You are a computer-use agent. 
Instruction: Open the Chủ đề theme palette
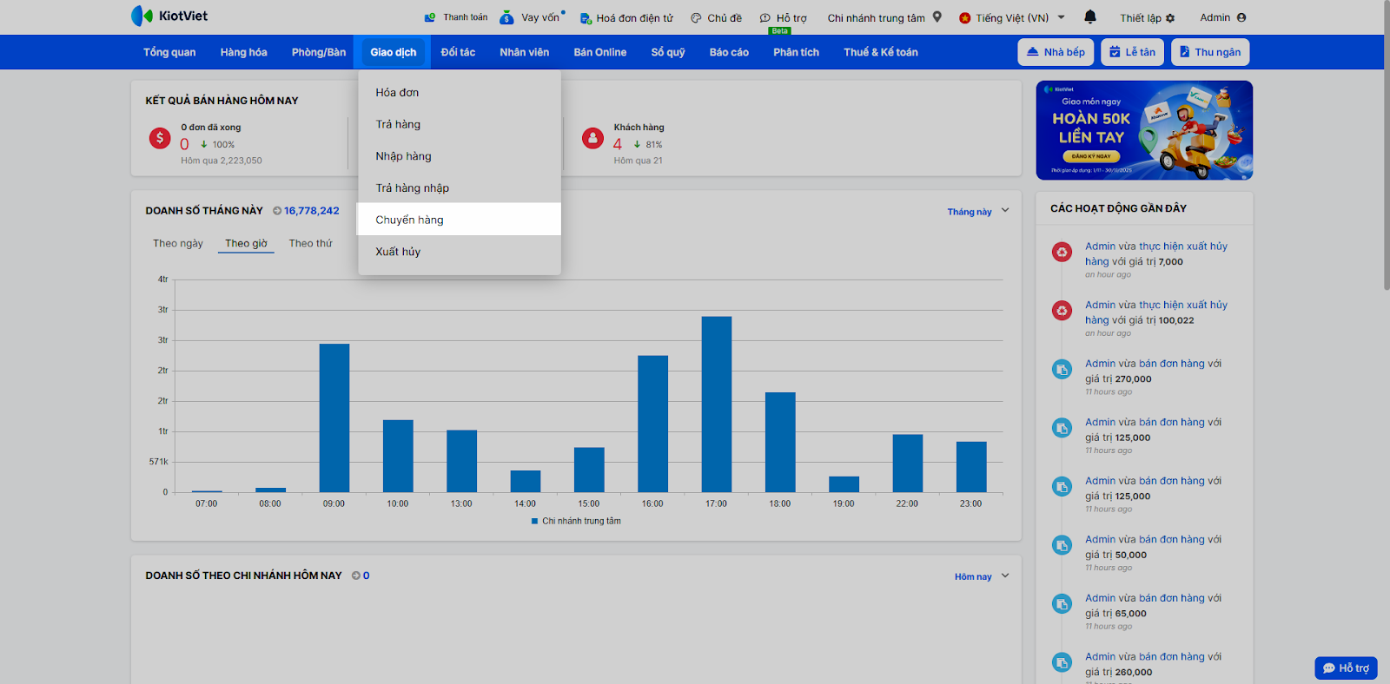(716, 17)
